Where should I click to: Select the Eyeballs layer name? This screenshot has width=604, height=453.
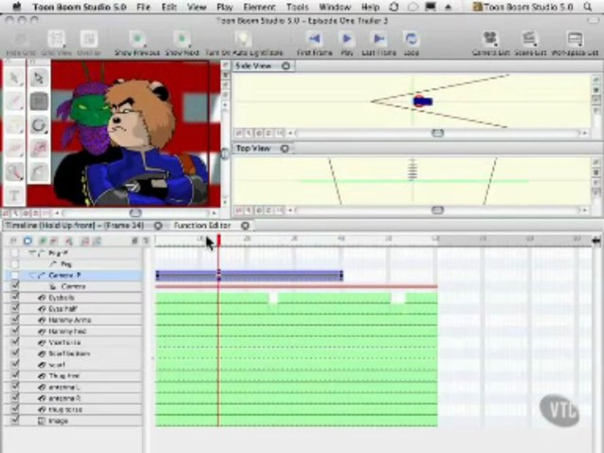[61, 298]
